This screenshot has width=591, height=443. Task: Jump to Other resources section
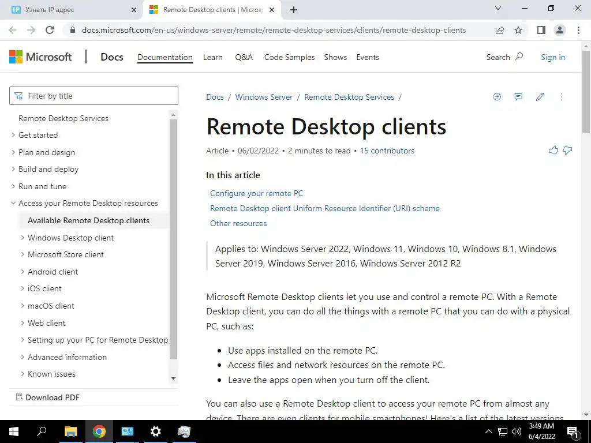click(238, 223)
